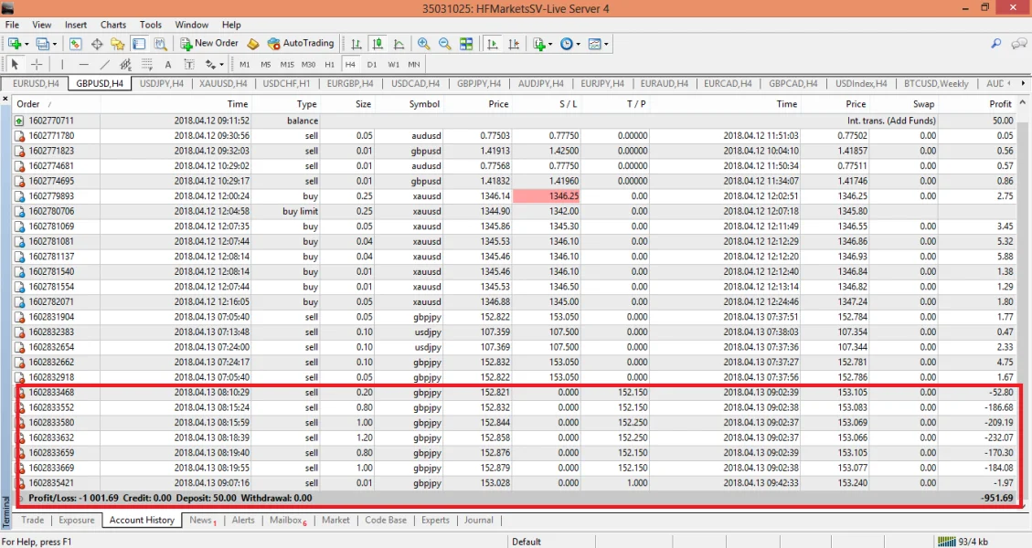The width and height of the screenshot is (1032, 548).
Task: Expand the chart templates dropdown
Action: pos(606,43)
